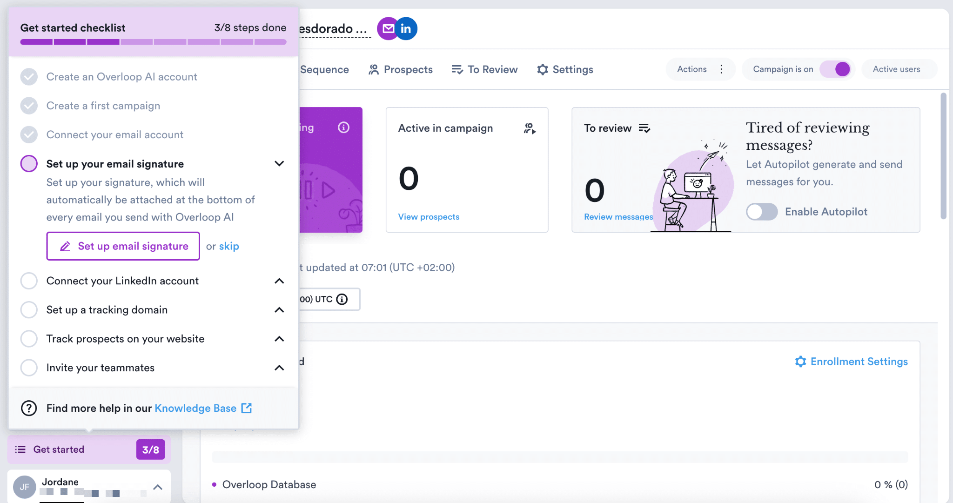Viewport: 953px width, 503px height.
Task: Expand the Track prospects on your website chevron
Action: coord(279,339)
